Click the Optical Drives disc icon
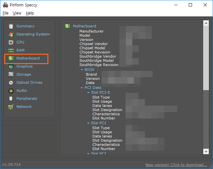The image size is (213, 169). point(11,83)
